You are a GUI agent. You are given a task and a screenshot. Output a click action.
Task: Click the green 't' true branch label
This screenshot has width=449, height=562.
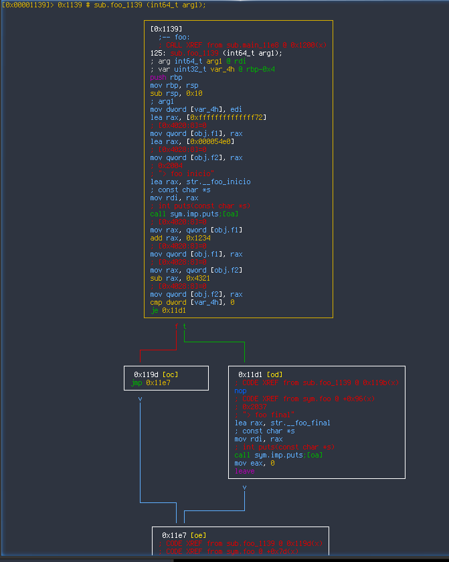tap(184, 326)
